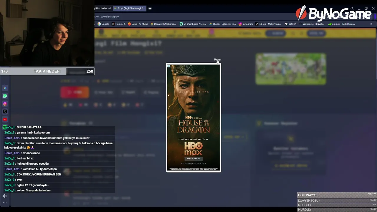The height and width of the screenshot is (212, 377).
Task: Open the Instagram bookmark
Action: tap(246, 24)
